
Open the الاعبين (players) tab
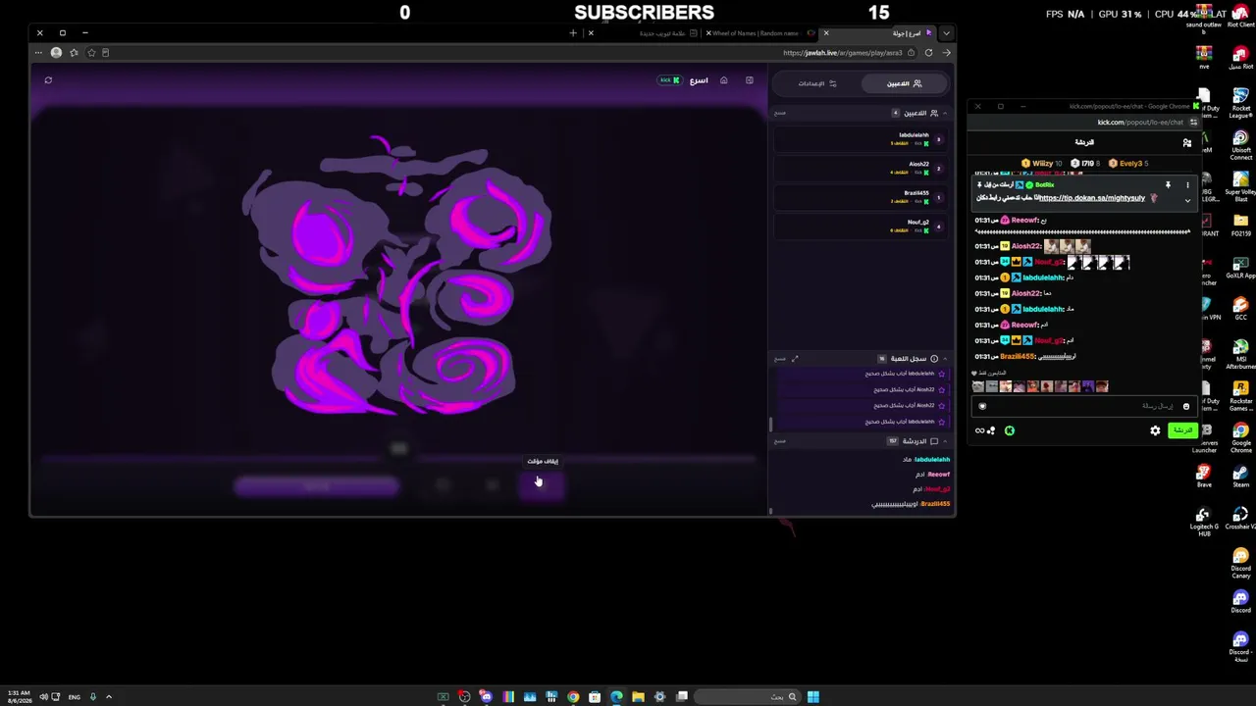click(x=904, y=83)
